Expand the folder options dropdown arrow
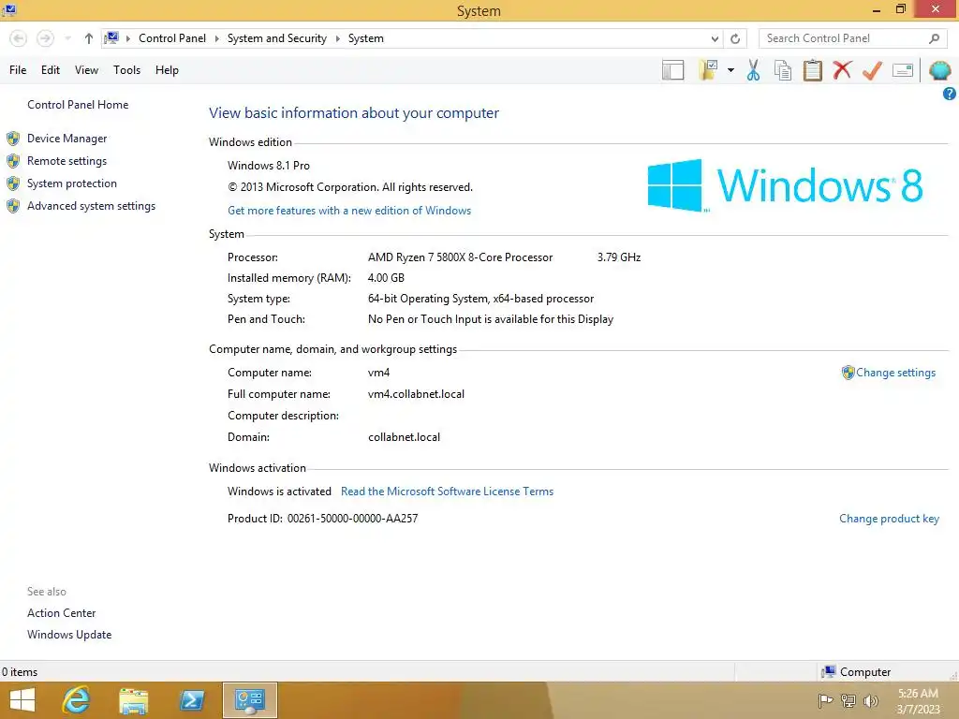 [x=730, y=70]
